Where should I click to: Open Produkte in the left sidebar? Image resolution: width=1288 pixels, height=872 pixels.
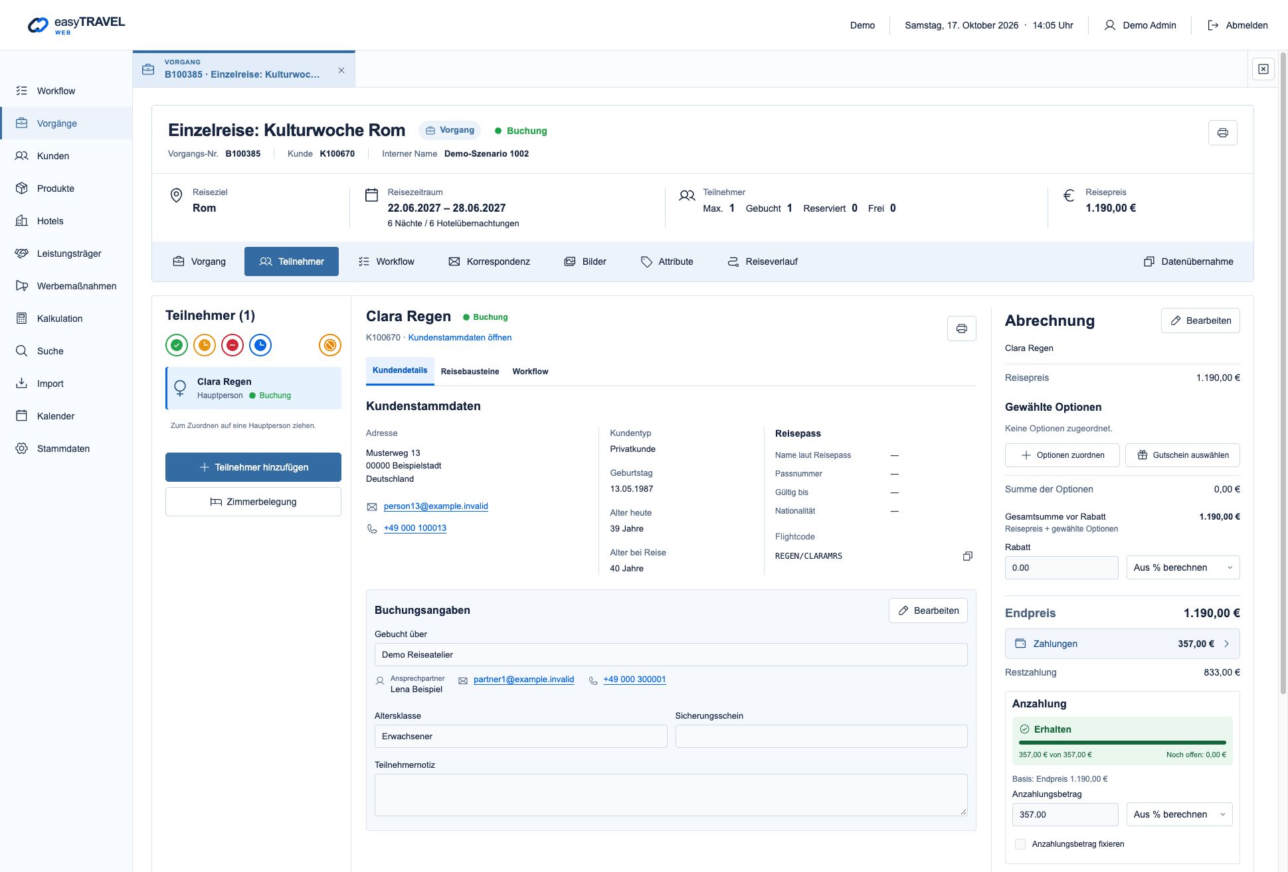66,188
